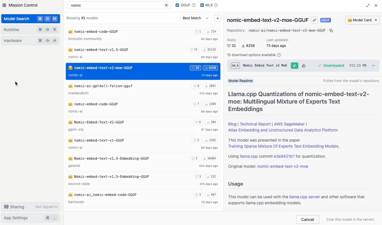This screenshot has height=225, width=382.
Task: Clear the nomic search field text
Action: [166, 5]
